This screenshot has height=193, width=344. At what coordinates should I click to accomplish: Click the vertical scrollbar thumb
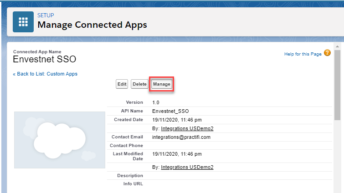pos(337,85)
